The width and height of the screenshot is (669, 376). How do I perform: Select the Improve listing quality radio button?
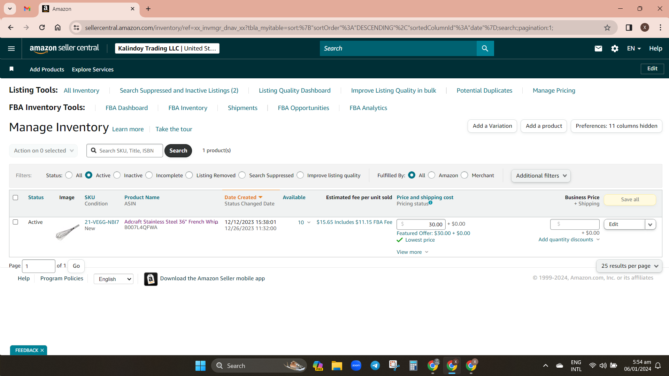pyautogui.click(x=300, y=175)
